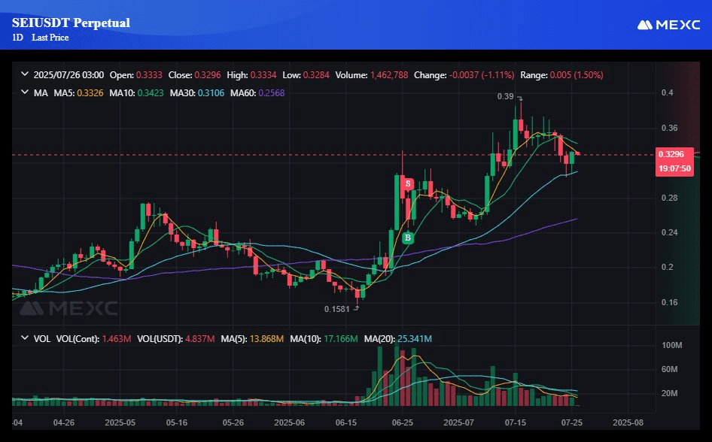Select the date 2025/07/26 03:00
Screen dimensions: 712x442
(68, 75)
